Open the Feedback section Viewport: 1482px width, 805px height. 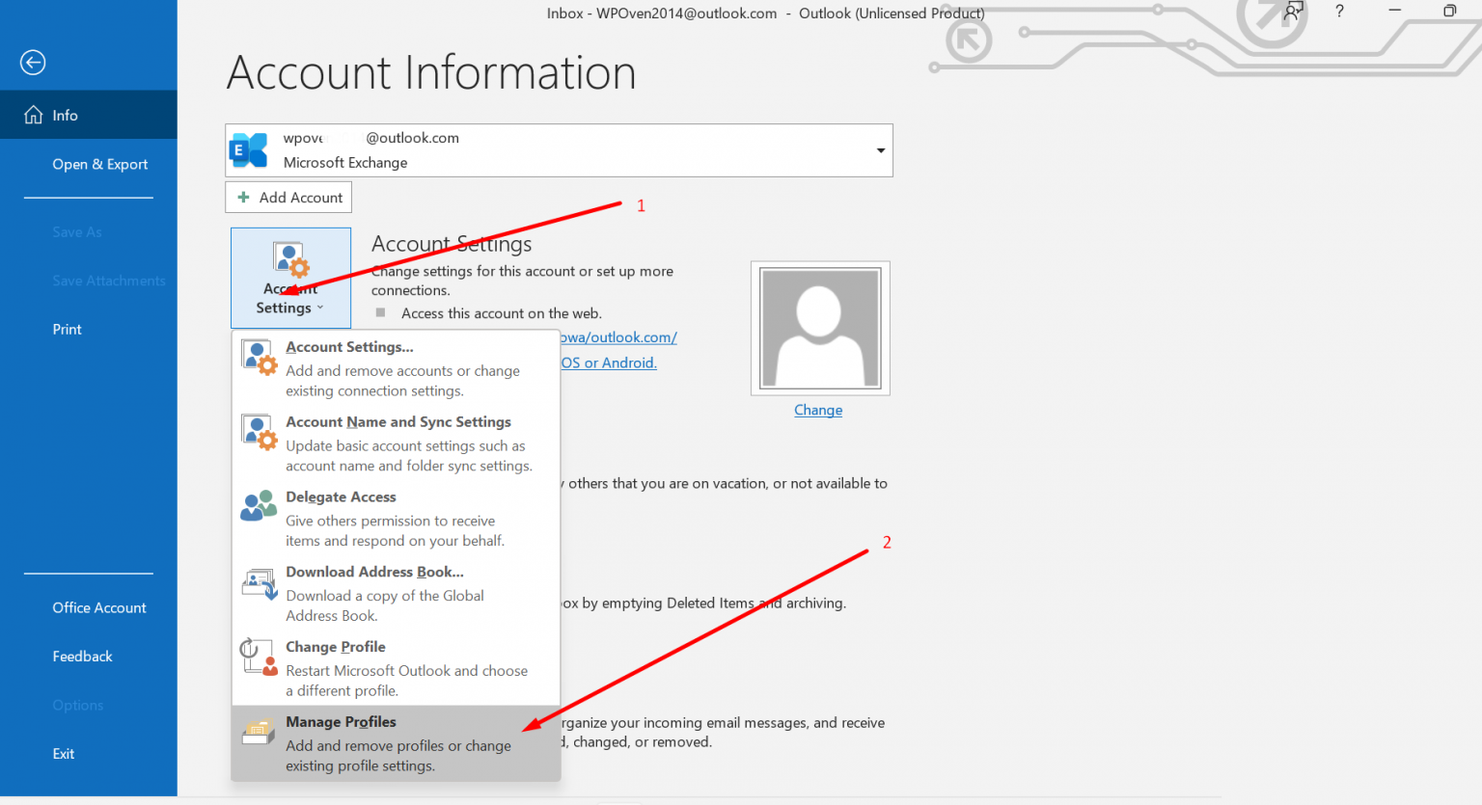(x=82, y=656)
